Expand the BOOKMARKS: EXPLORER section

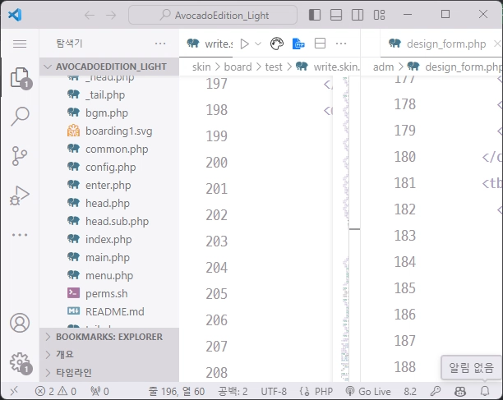108,337
